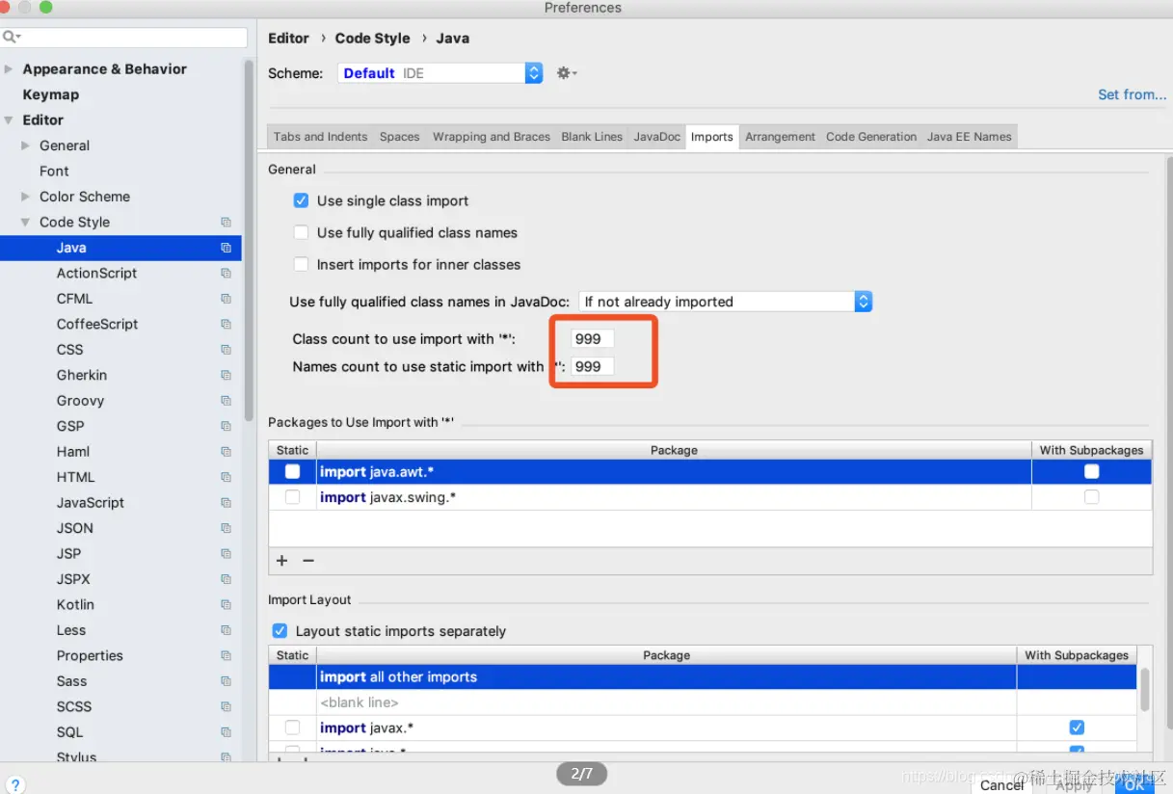Click the copy icon next to SQL
1173x794 pixels.
point(226,732)
